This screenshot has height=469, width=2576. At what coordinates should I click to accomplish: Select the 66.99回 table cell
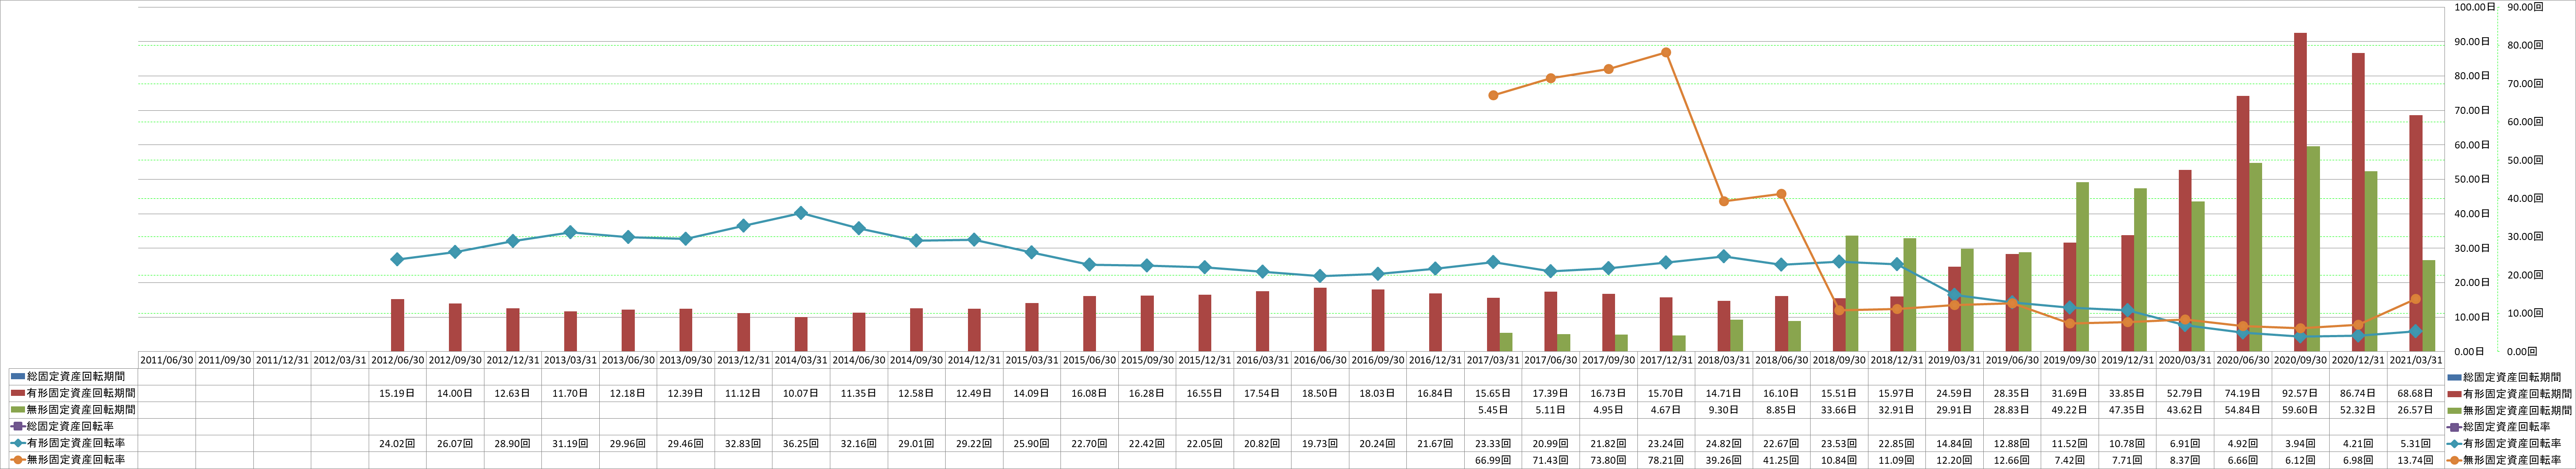[1493, 460]
